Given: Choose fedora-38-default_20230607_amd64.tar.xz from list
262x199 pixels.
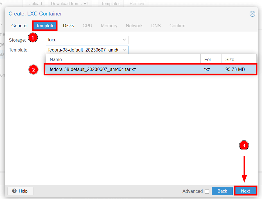Looking at the screenshot, I should pyautogui.click(x=93, y=69).
